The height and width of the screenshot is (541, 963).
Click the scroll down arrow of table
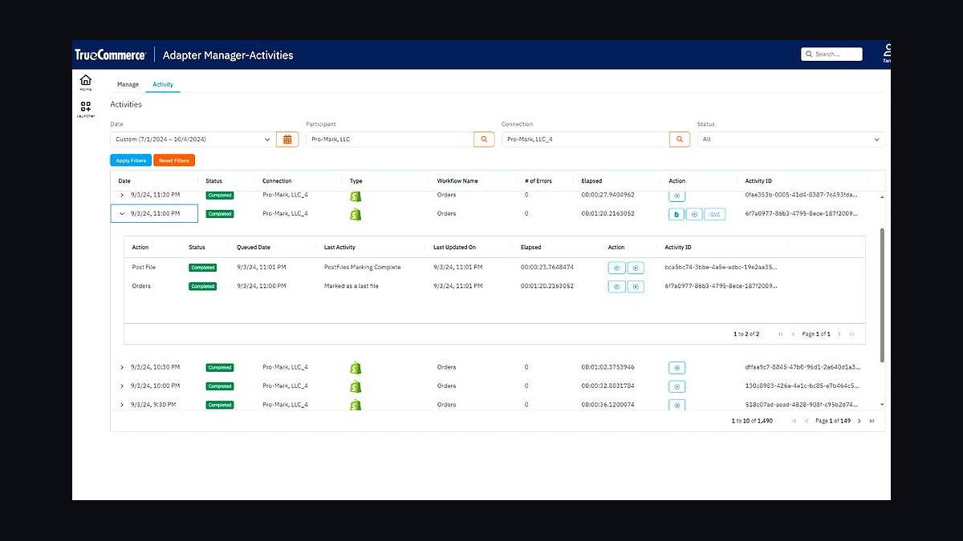click(882, 405)
